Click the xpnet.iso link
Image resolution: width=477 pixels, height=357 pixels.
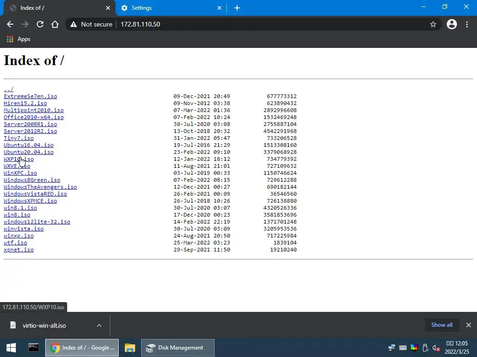point(19,250)
